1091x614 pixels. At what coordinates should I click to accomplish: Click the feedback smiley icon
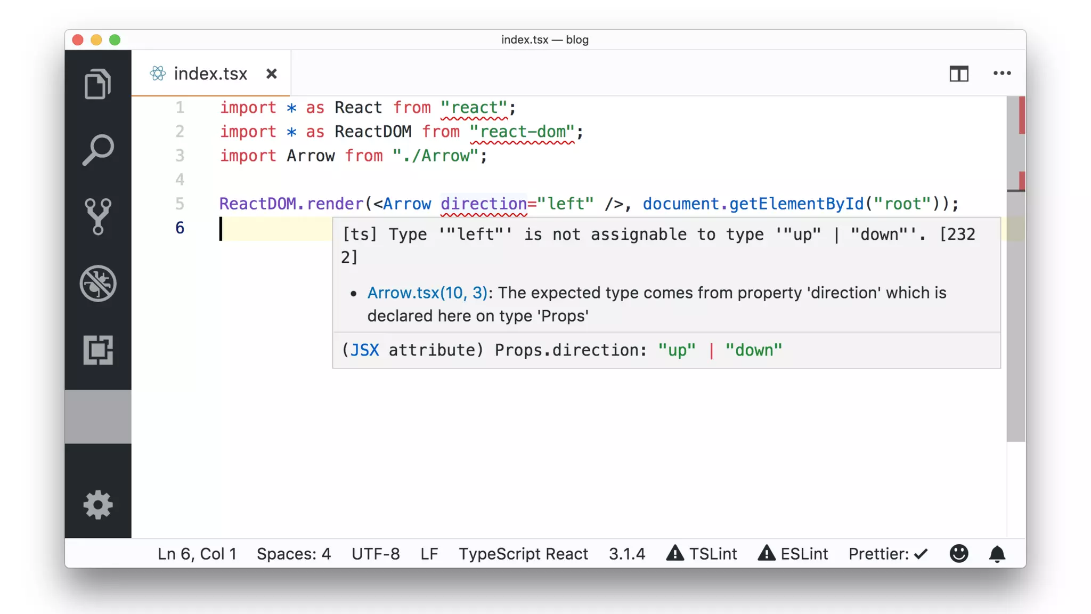point(958,554)
